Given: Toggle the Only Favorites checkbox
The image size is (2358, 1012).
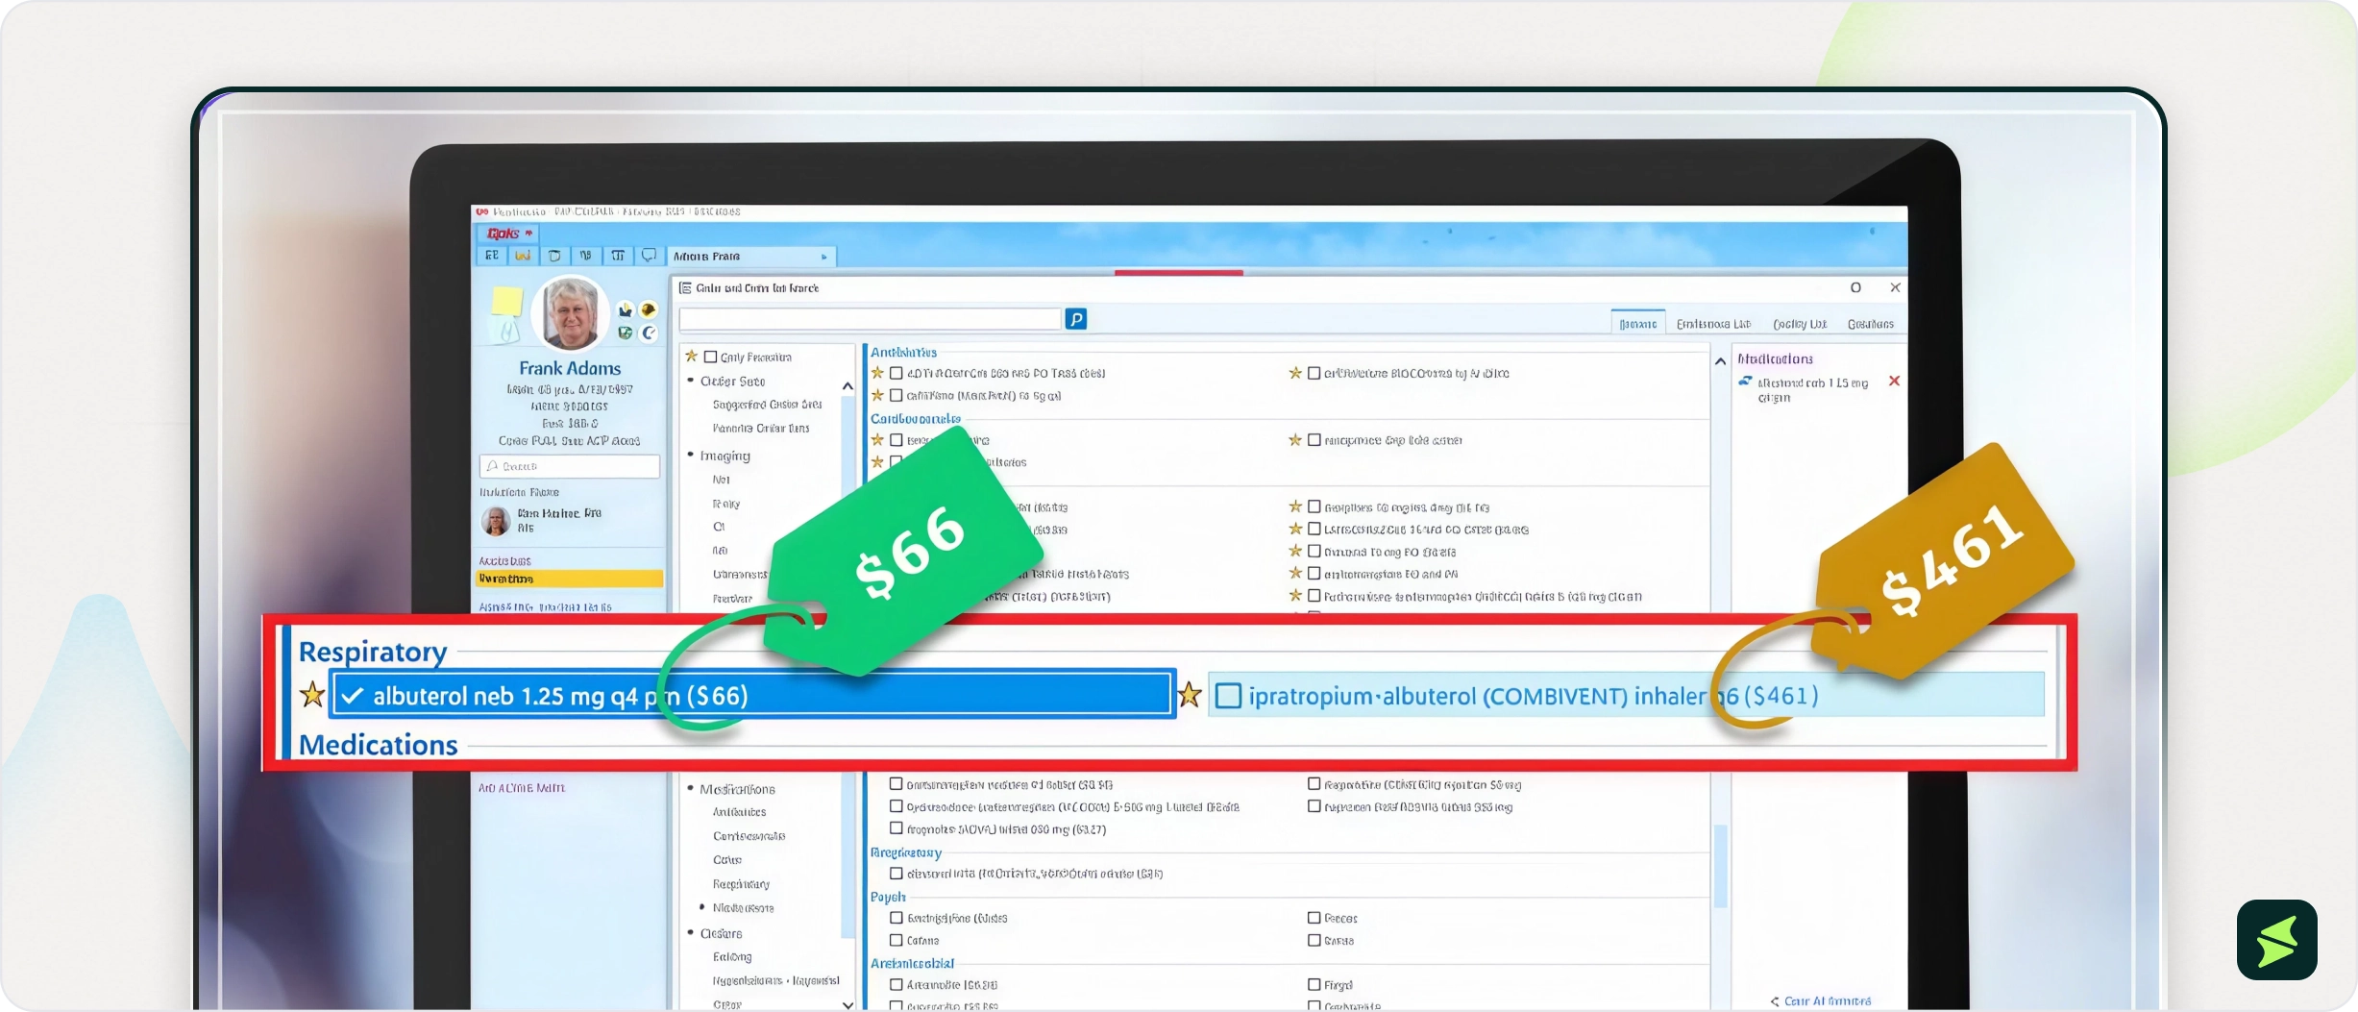Looking at the screenshot, I should [x=711, y=357].
